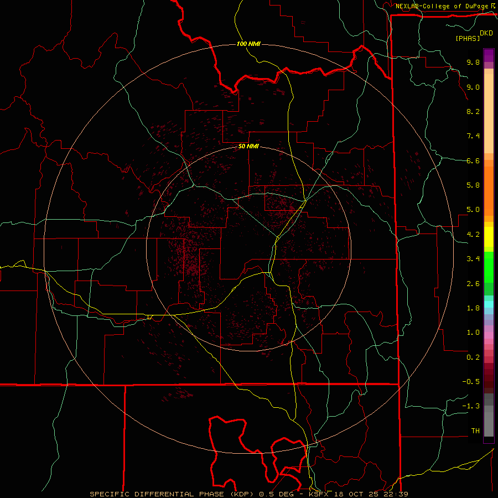Click the '[PHAS]' legend unit label
498x498 pixels.
468,38
